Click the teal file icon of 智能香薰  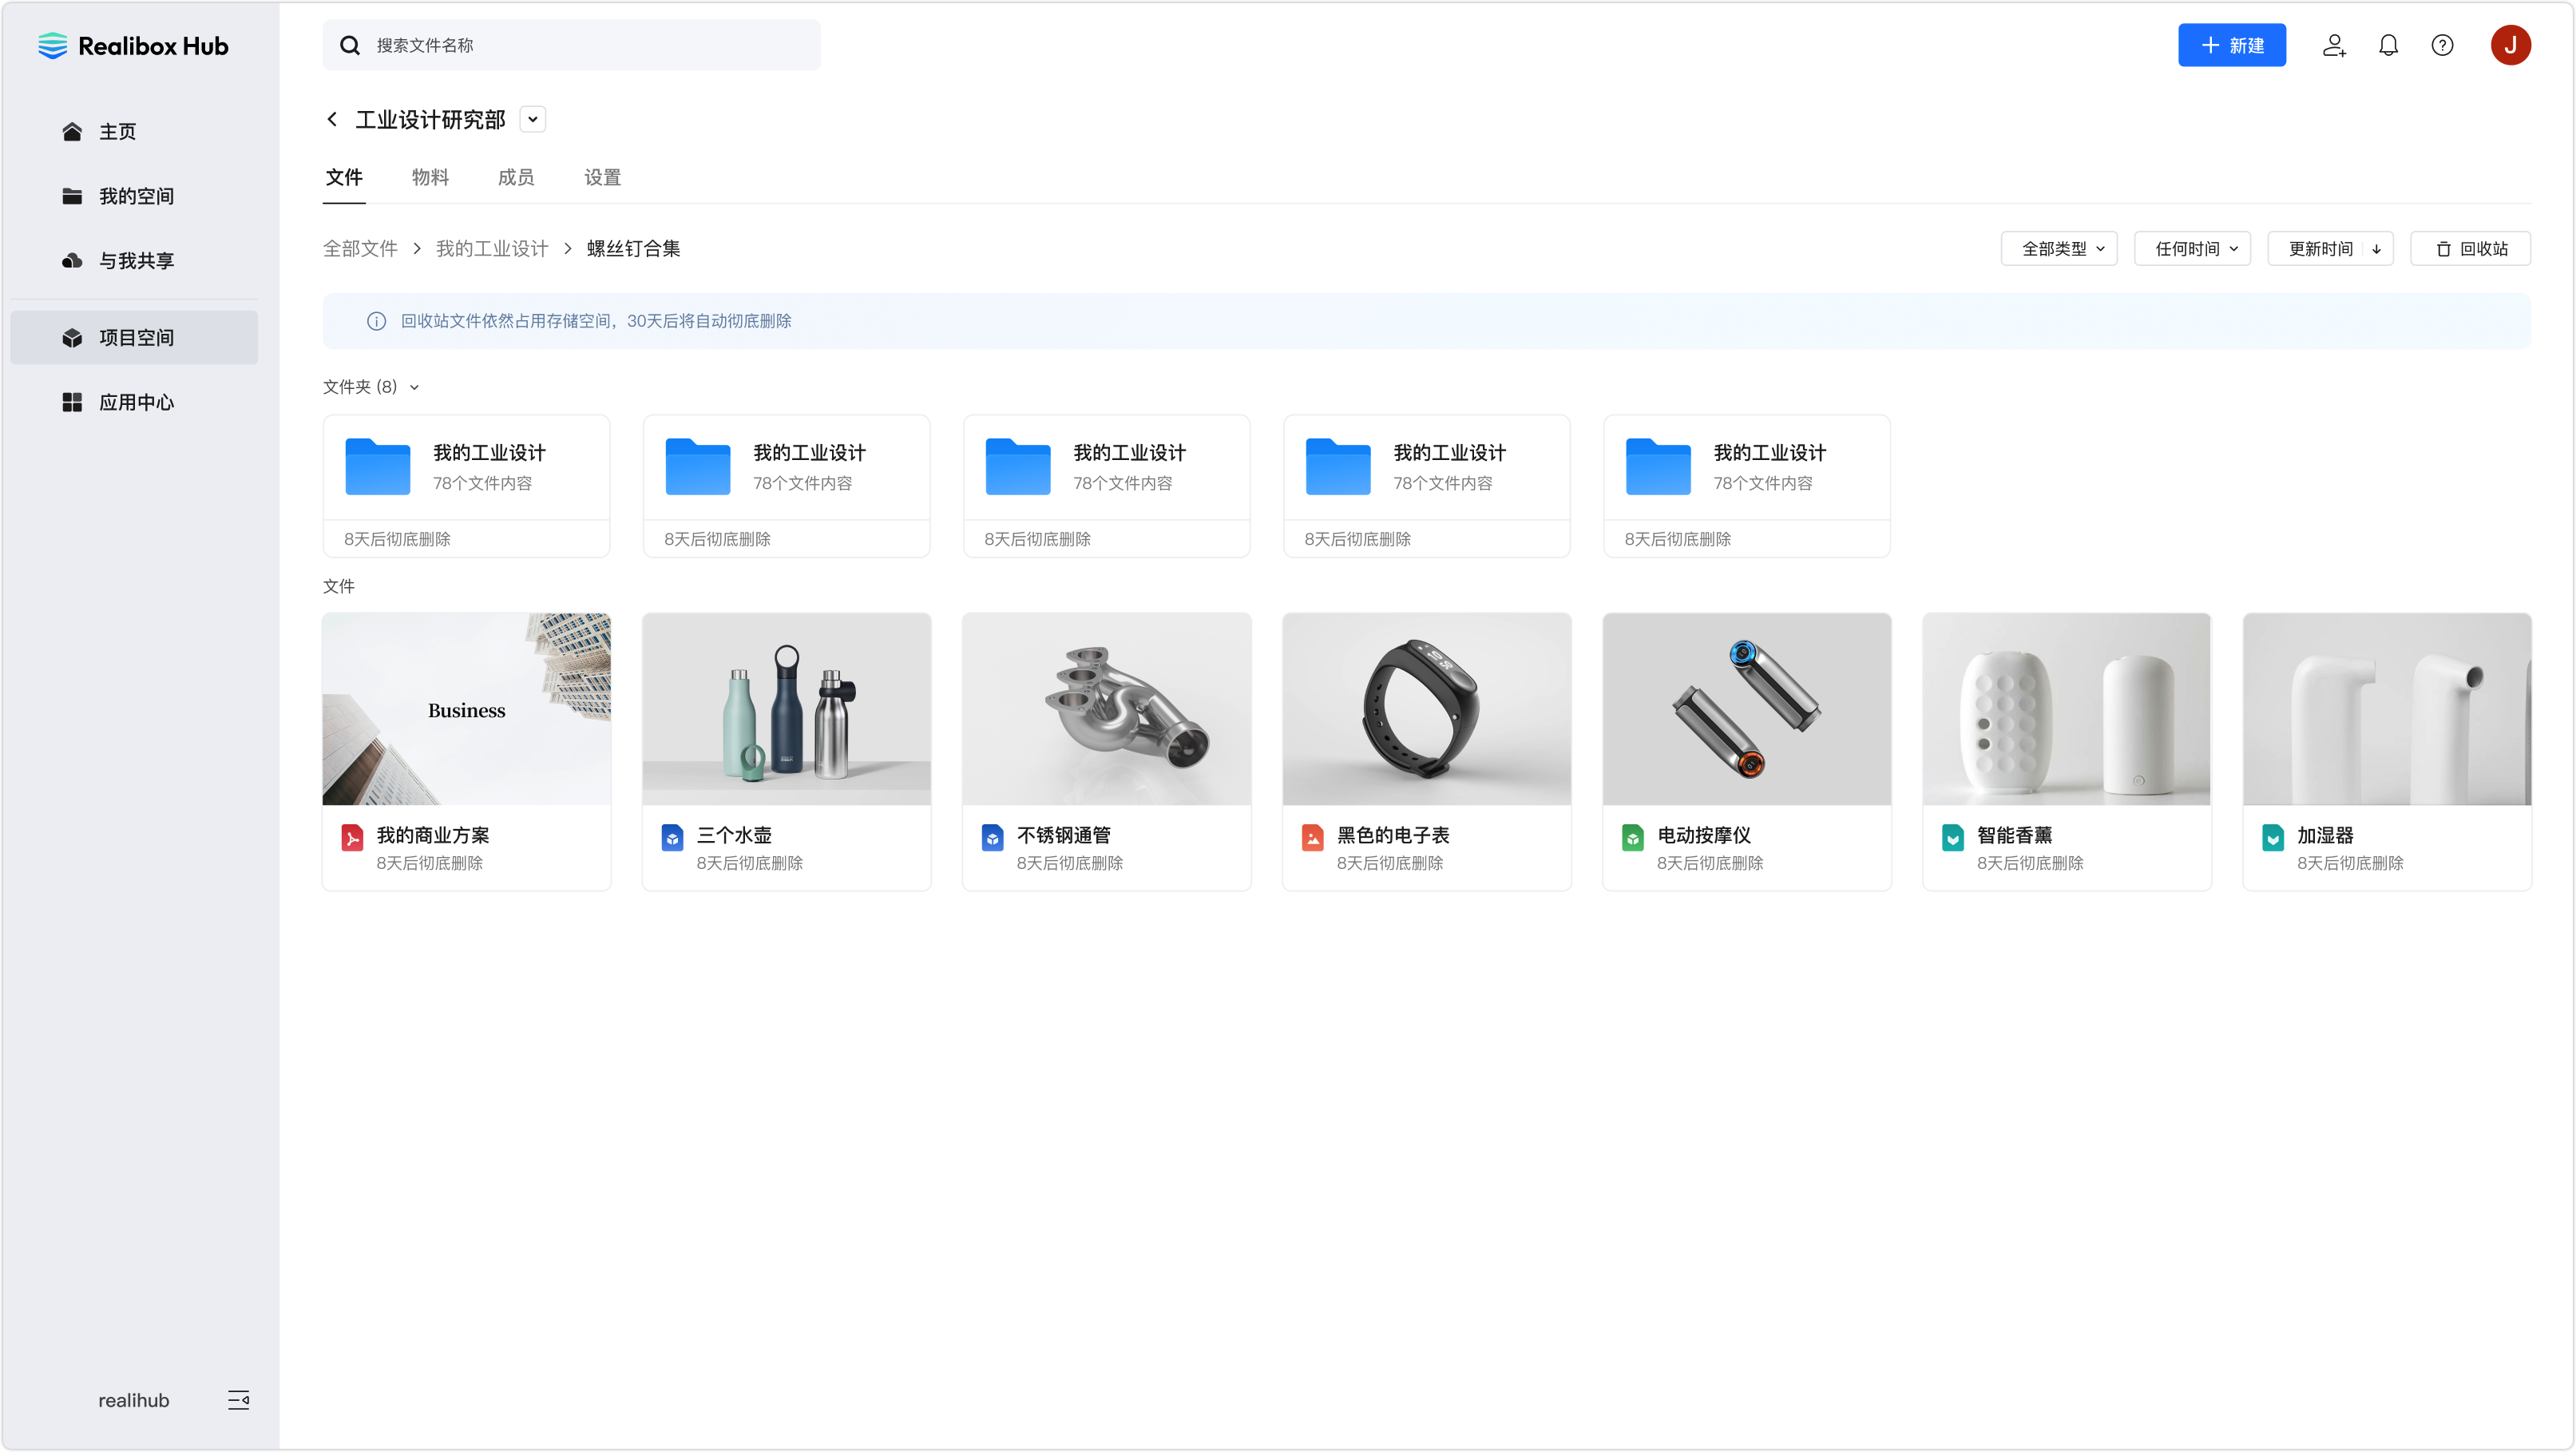(x=1952, y=837)
